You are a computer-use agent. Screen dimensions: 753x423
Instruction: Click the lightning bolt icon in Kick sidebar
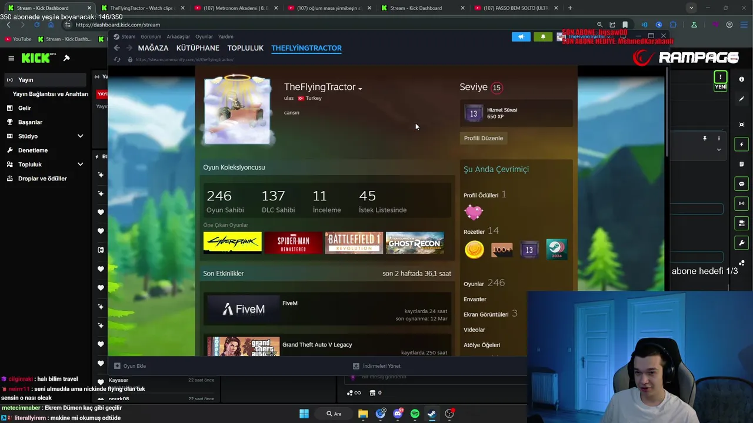(x=742, y=145)
